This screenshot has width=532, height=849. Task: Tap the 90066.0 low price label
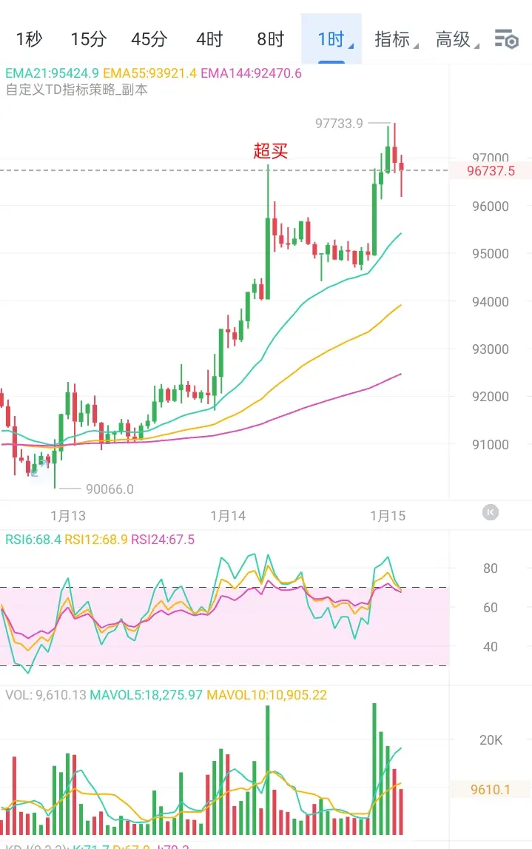pyautogui.click(x=110, y=489)
